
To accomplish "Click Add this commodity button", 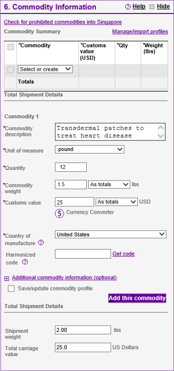I will pos(137,298).
